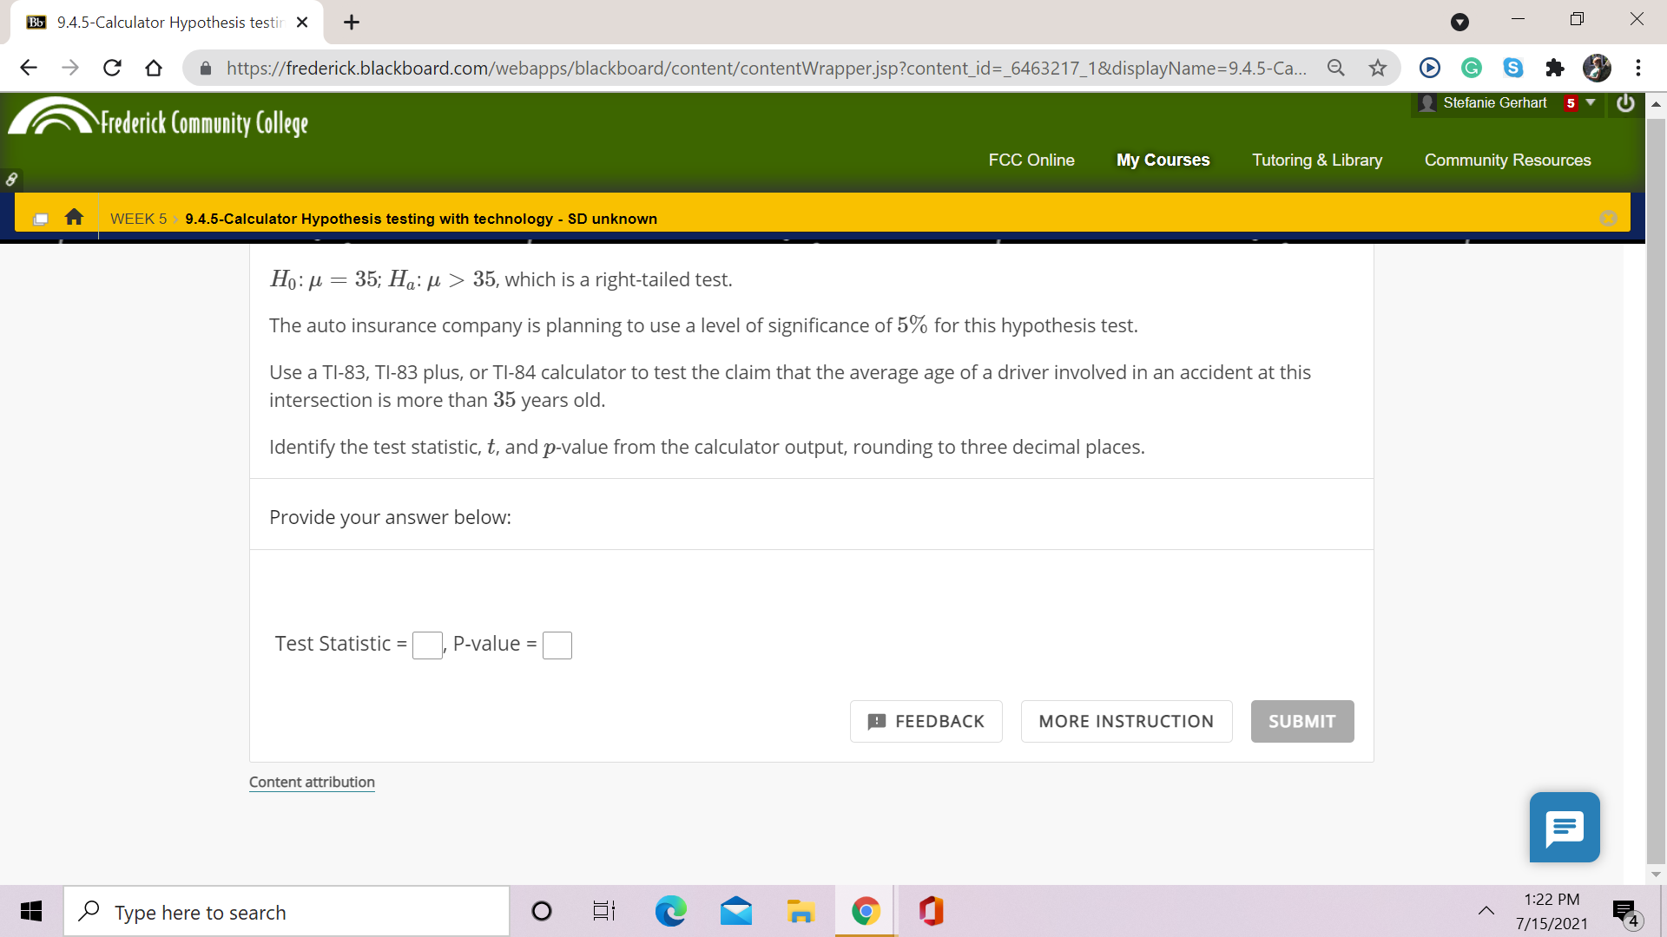The image size is (1667, 937).
Task: Expand hidden icons in the system tray
Action: [x=1486, y=911]
